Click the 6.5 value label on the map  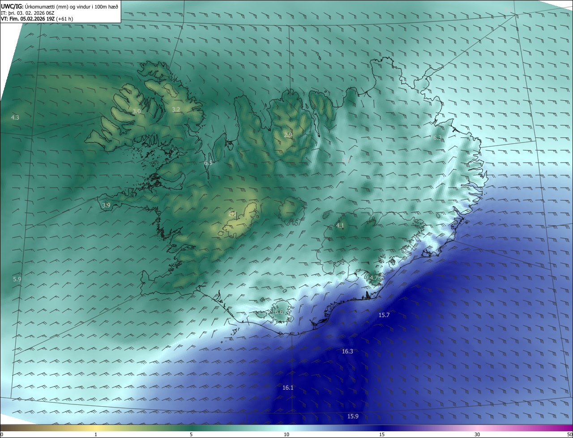click(208, 163)
